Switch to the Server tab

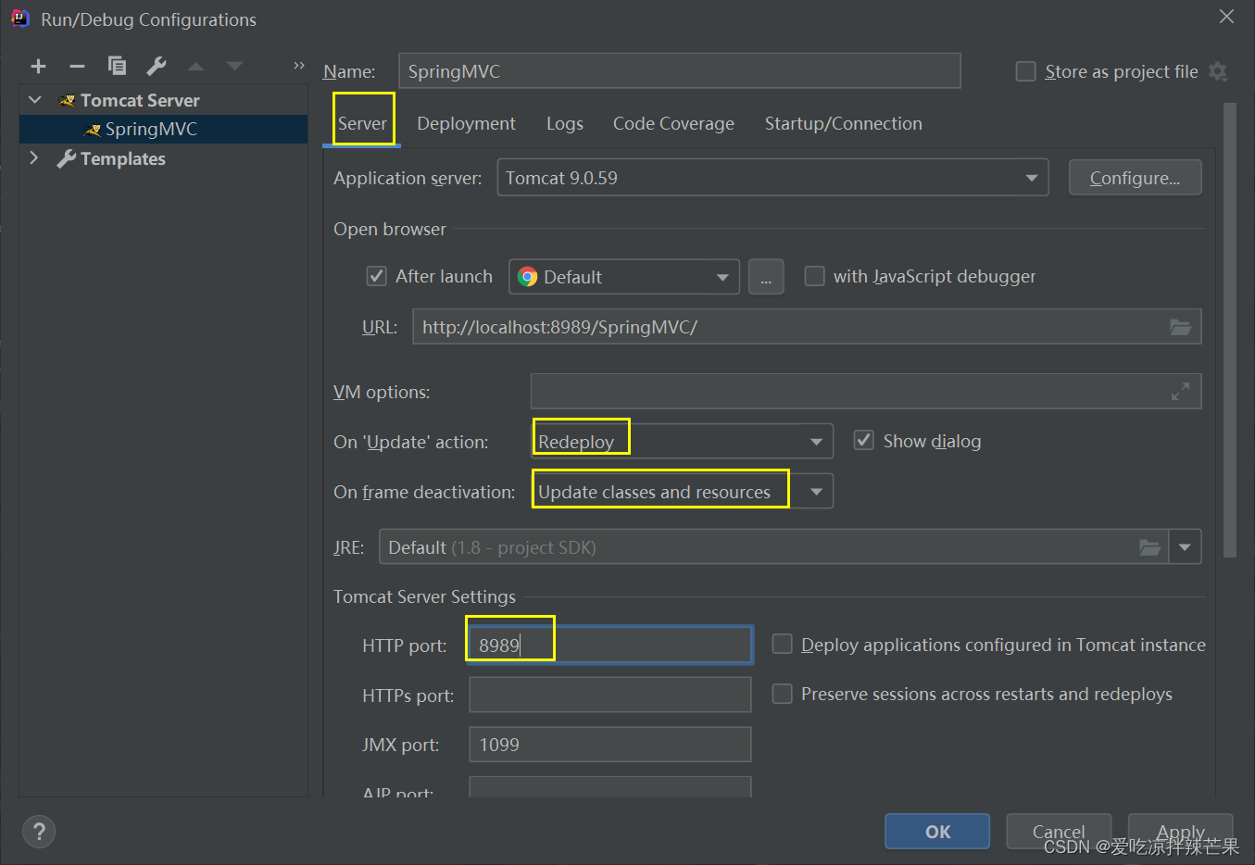coord(362,124)
